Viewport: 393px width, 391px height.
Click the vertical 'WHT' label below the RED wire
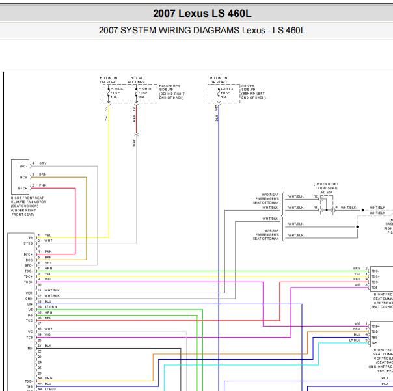134,143
